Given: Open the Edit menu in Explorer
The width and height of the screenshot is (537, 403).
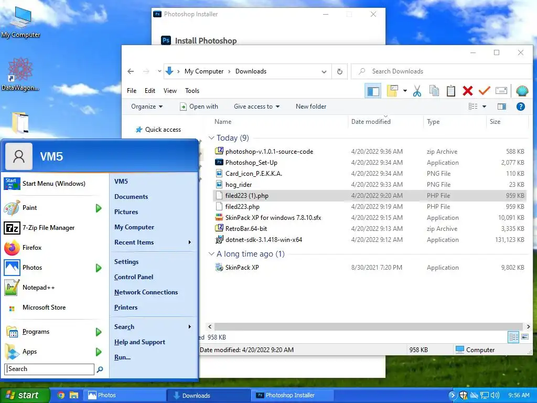Looking at the screenshot, I should pyautogui.click(x=149, y=91).
